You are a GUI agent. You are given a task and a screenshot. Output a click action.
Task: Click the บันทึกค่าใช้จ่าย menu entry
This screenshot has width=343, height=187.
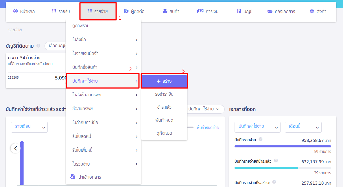pyautogui.click(x=103, y=81)
